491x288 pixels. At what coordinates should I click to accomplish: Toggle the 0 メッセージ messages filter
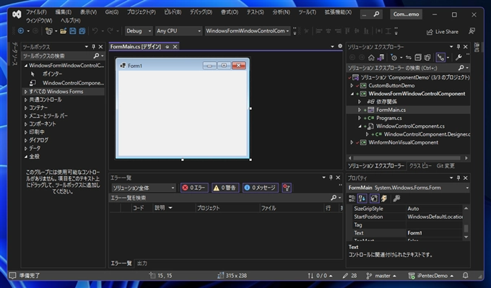260,188
